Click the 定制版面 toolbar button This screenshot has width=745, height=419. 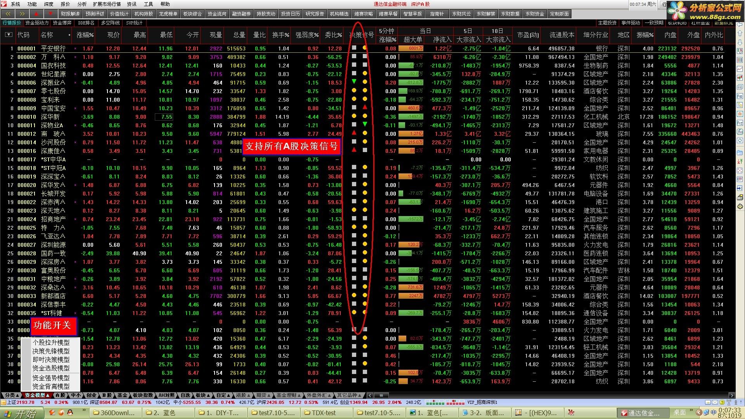[559, 14]
